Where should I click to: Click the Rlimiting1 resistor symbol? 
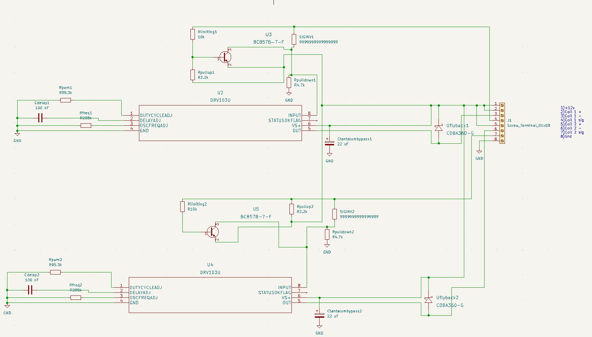click(x=192, y=34)
